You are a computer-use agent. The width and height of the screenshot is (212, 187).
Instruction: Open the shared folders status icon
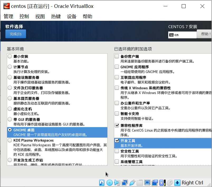pos(140,183)
